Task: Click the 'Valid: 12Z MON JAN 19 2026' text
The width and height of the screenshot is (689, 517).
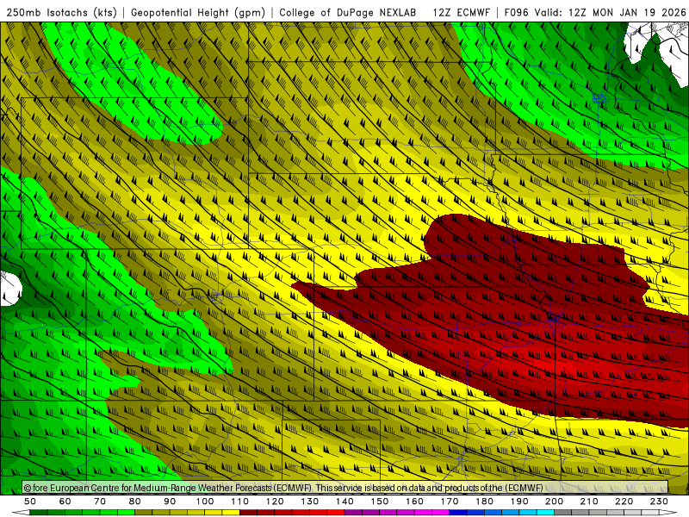Action: pos(610,12)
